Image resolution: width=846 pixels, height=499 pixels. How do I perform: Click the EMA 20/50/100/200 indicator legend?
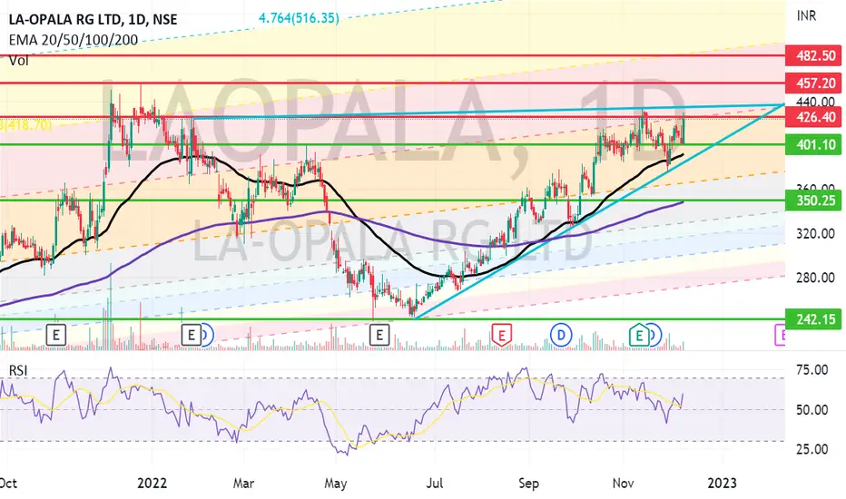[73, 40]
